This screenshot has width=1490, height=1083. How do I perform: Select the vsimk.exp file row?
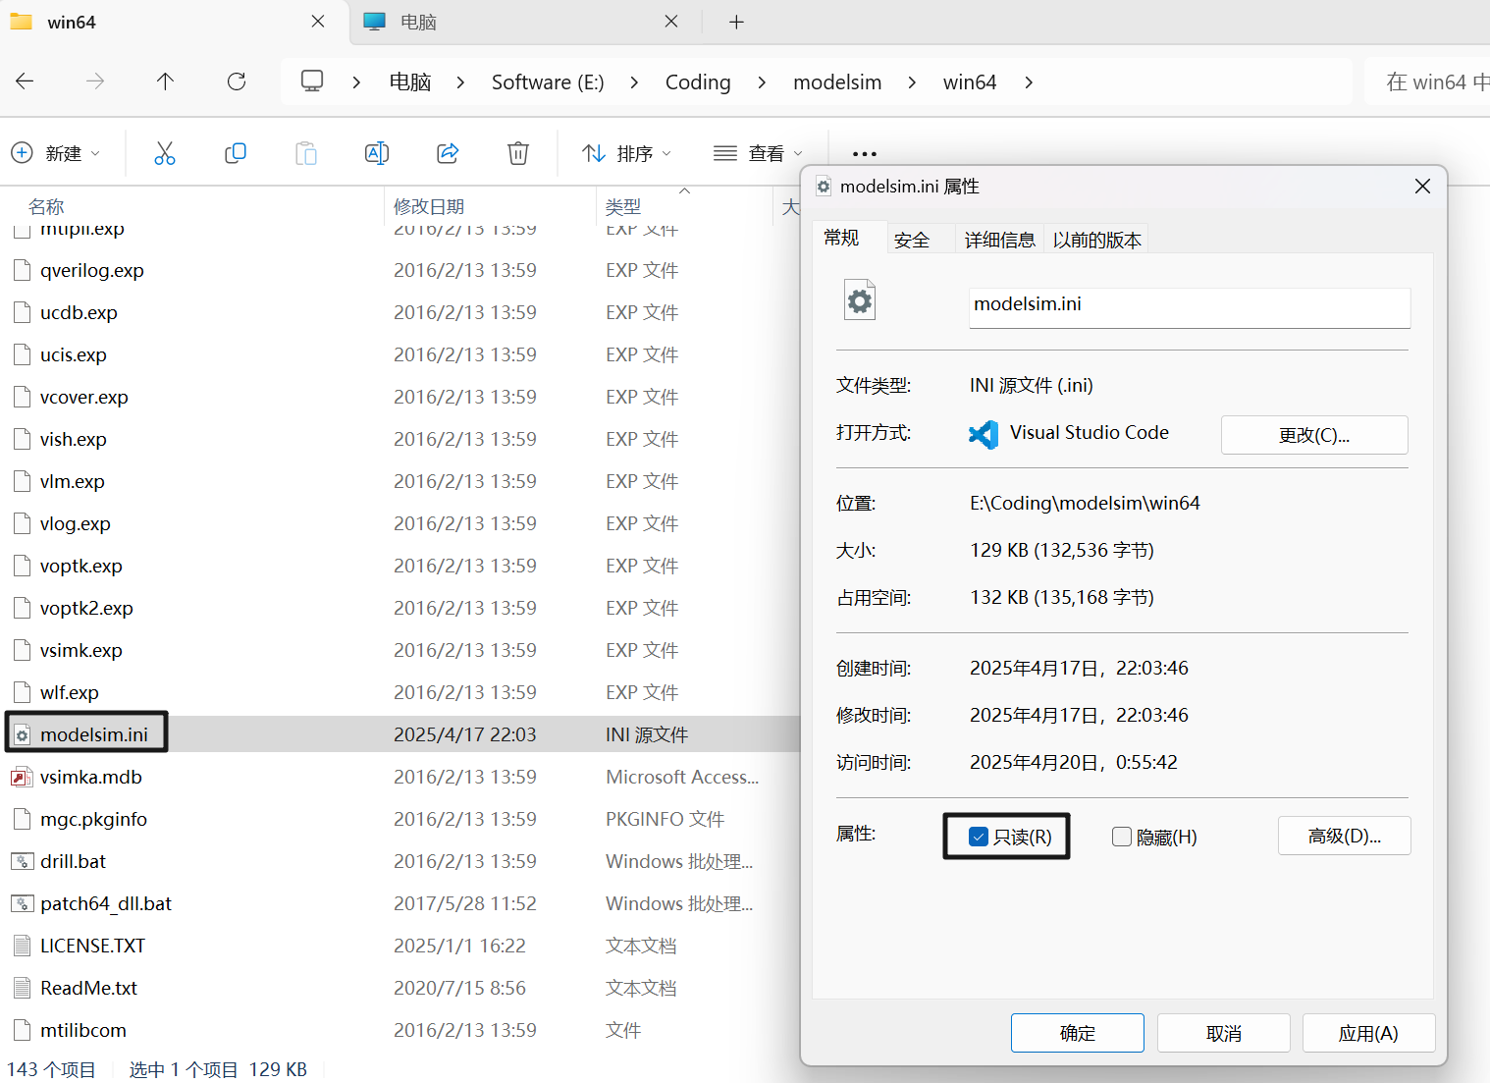402,651
